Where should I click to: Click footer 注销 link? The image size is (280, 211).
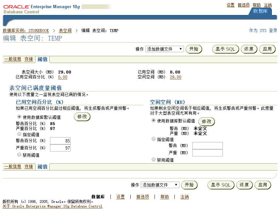click(185, 197)
